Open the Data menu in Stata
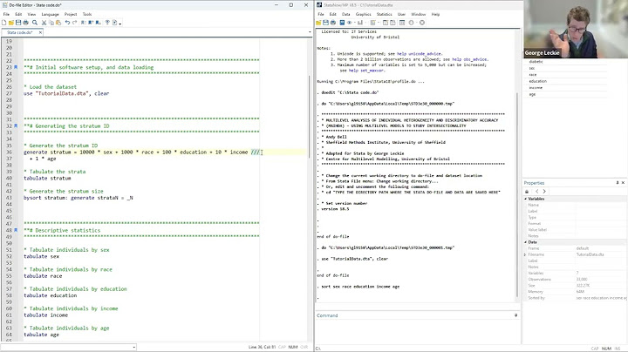The width and height of the screenshot is (628, 352). (345, 14)
